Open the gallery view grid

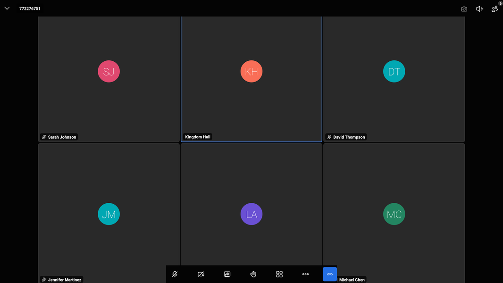(x=279, y=274)
